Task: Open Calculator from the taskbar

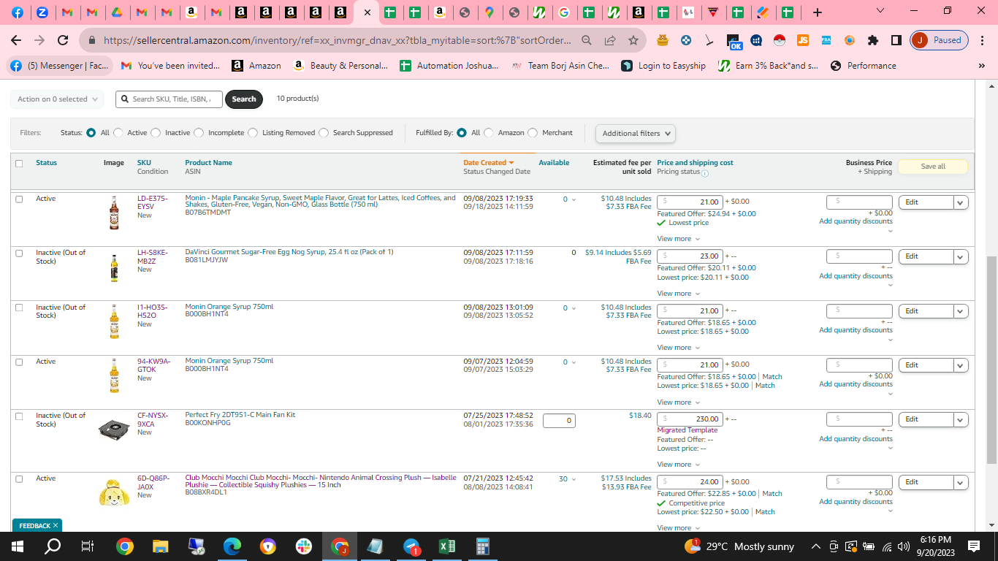Action: click(482, 546)
